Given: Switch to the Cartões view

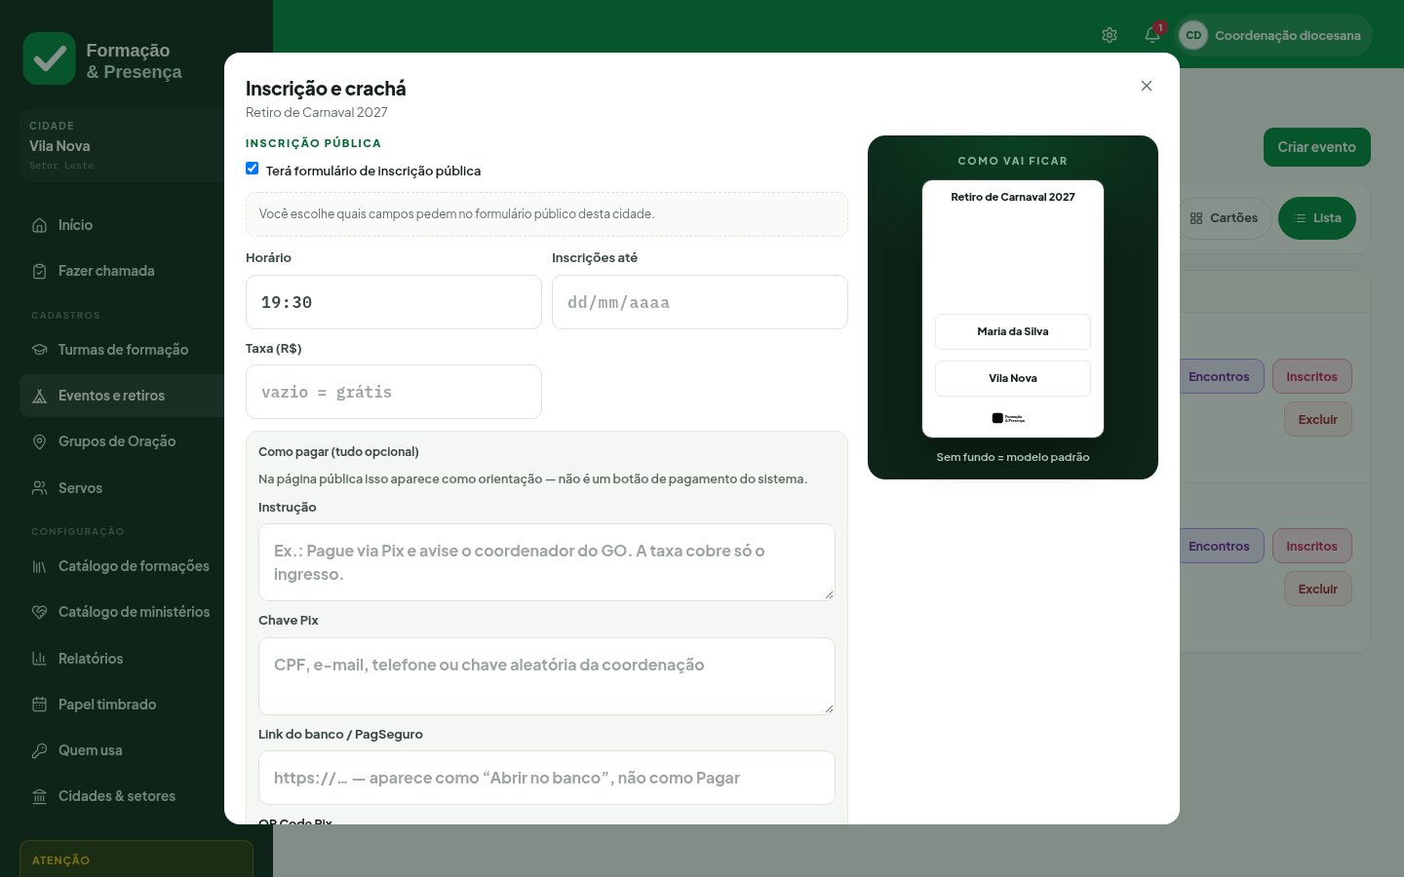Looking at the screenshot, I should click(1224, 218).
